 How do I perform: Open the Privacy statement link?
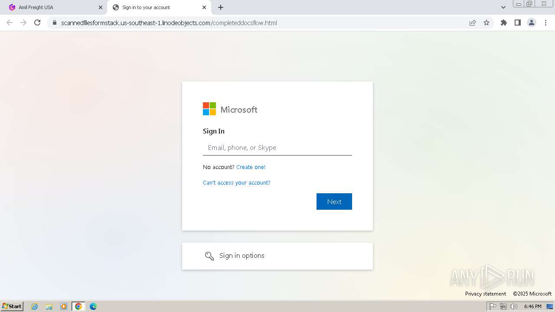click(x=486, y=294)
